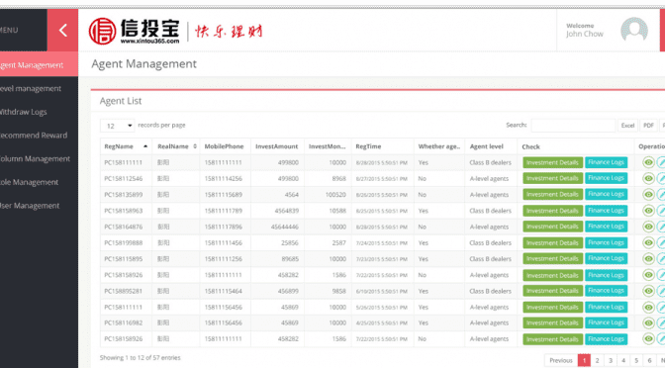Open John Chow's user avatar
The width and height of the screenshot is (665, 368).
click(634, 30)
